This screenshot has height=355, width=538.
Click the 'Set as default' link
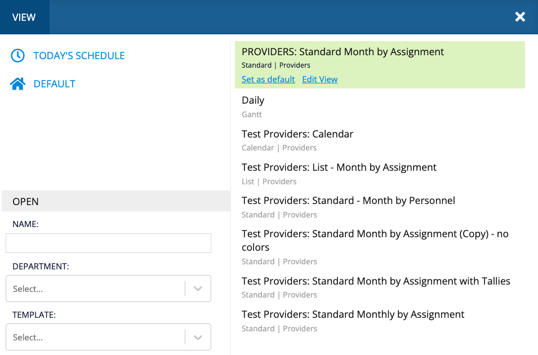pos(268,79)
